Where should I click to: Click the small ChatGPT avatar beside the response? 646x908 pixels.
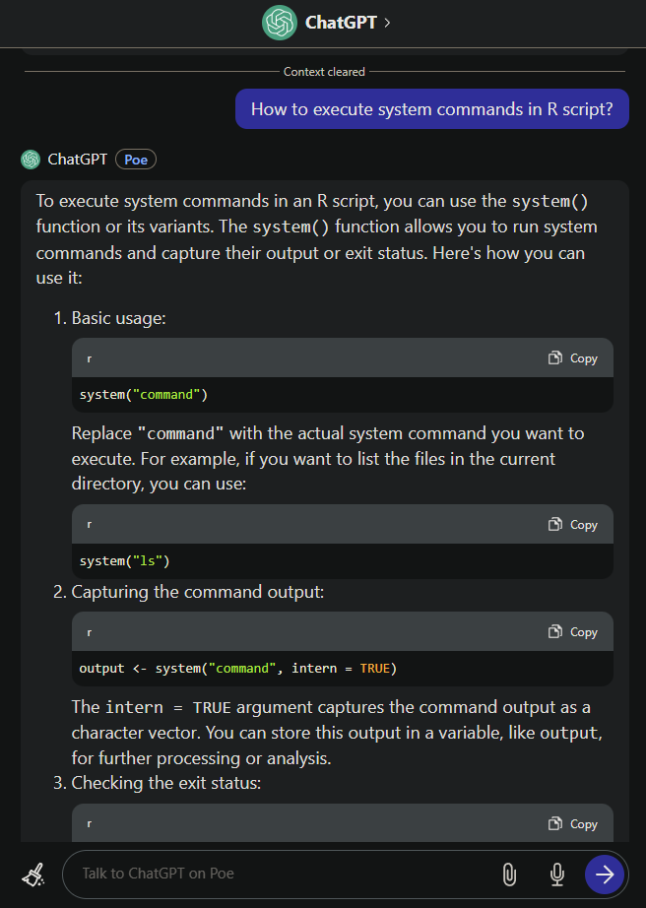coord(31,160)
